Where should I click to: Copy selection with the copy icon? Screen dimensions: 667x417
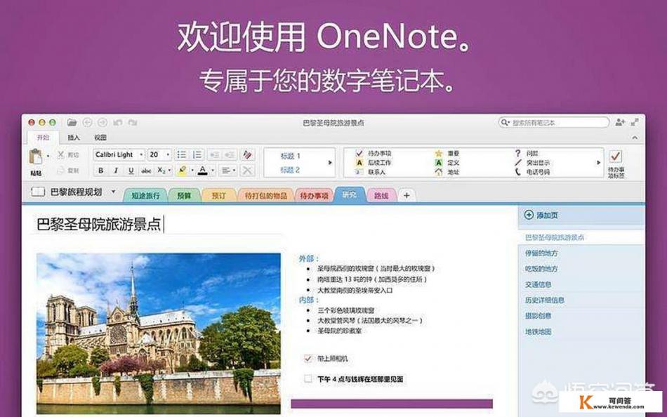[61, 171]
